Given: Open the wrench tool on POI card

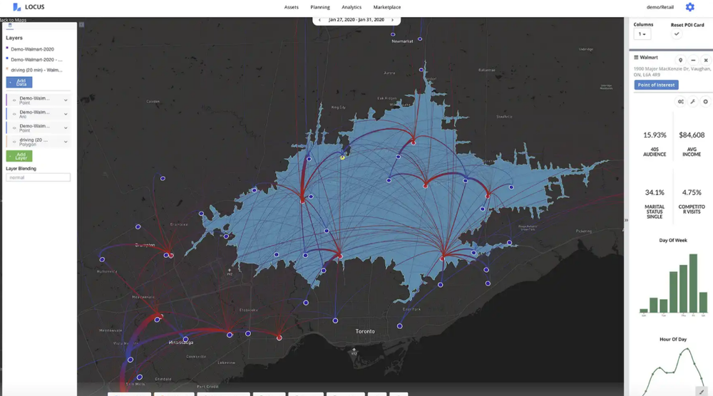Looking at the screenshot, I should [x=693, y=102].
